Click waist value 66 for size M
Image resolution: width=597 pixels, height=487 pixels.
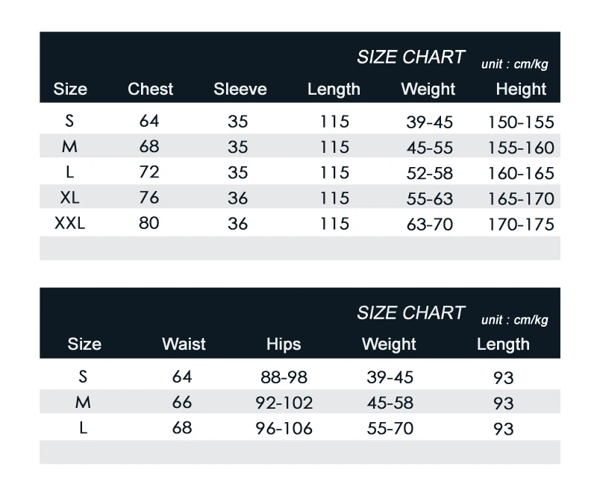[x=182, y=403]
